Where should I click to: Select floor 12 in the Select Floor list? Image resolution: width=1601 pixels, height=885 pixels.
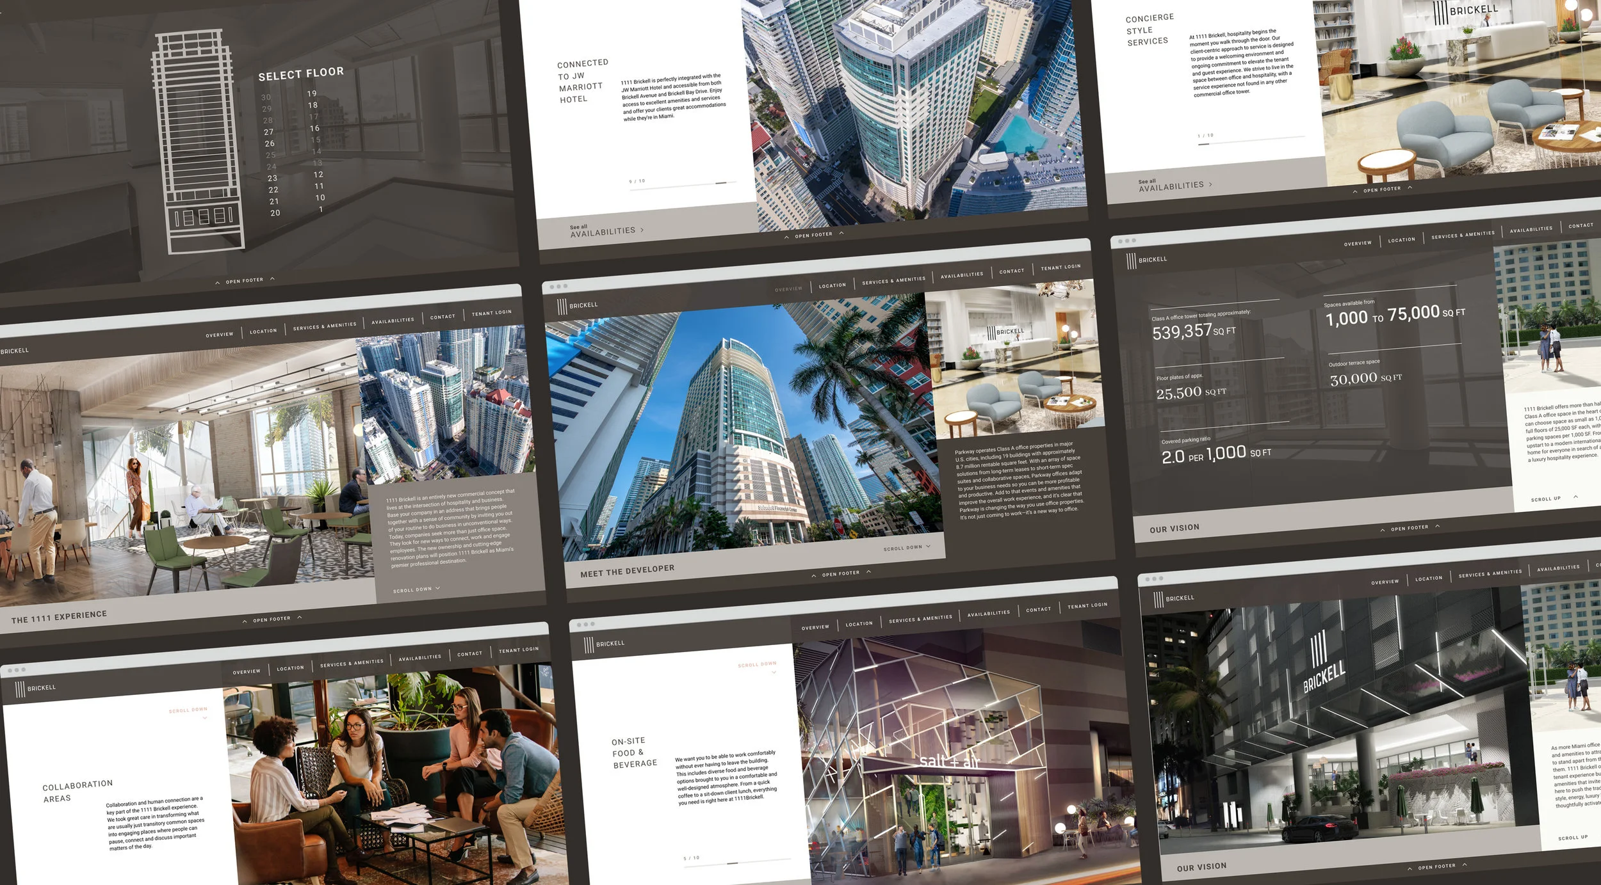[x=318, y=174]
